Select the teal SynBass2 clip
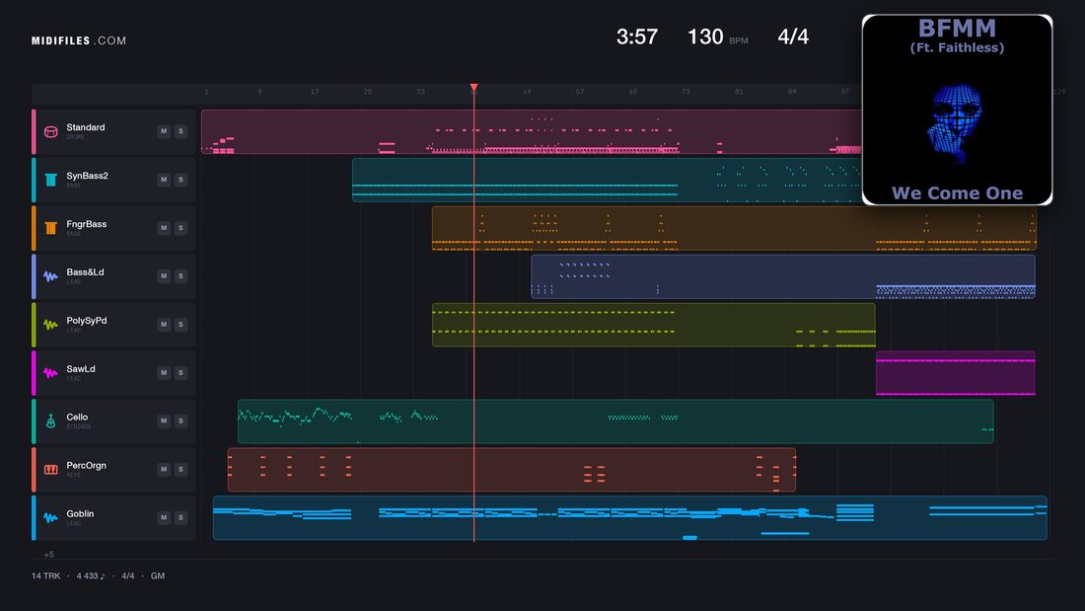The width and height of the screenshot is (1085, 611). (607, 180)
